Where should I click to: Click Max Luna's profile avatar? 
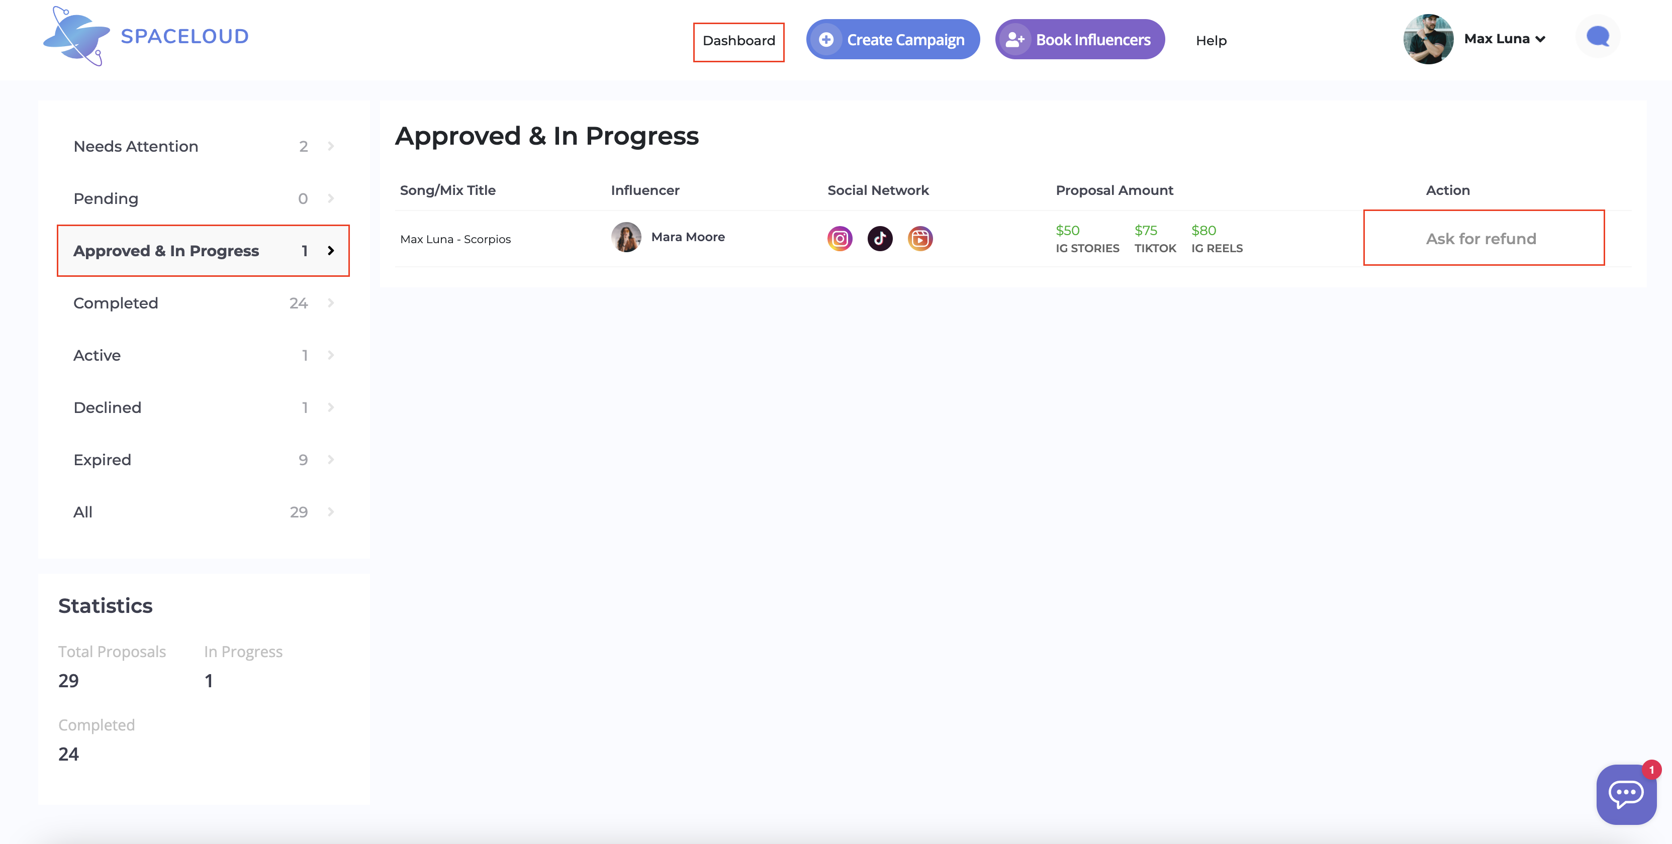(1428, 39)
